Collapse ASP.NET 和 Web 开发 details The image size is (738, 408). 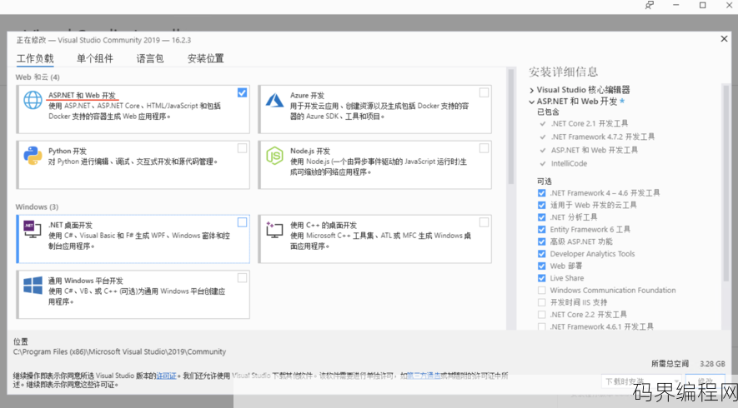531,102
